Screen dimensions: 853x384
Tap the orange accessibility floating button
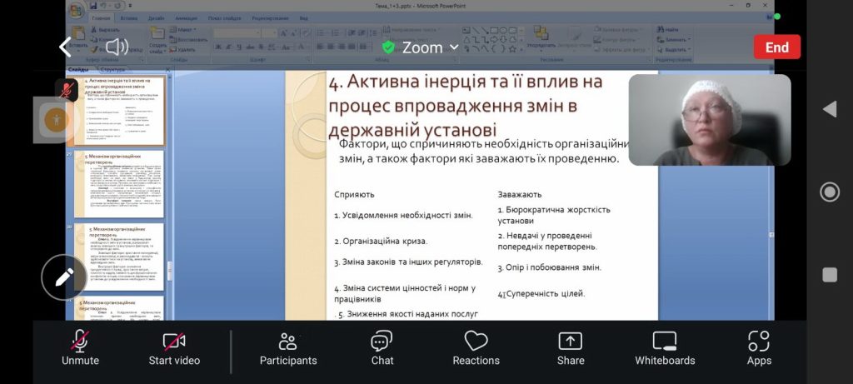pyautogui.click(x=56, y=119)
